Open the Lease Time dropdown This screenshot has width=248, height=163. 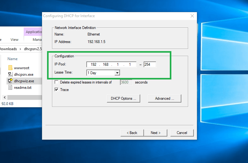[117, 73]
